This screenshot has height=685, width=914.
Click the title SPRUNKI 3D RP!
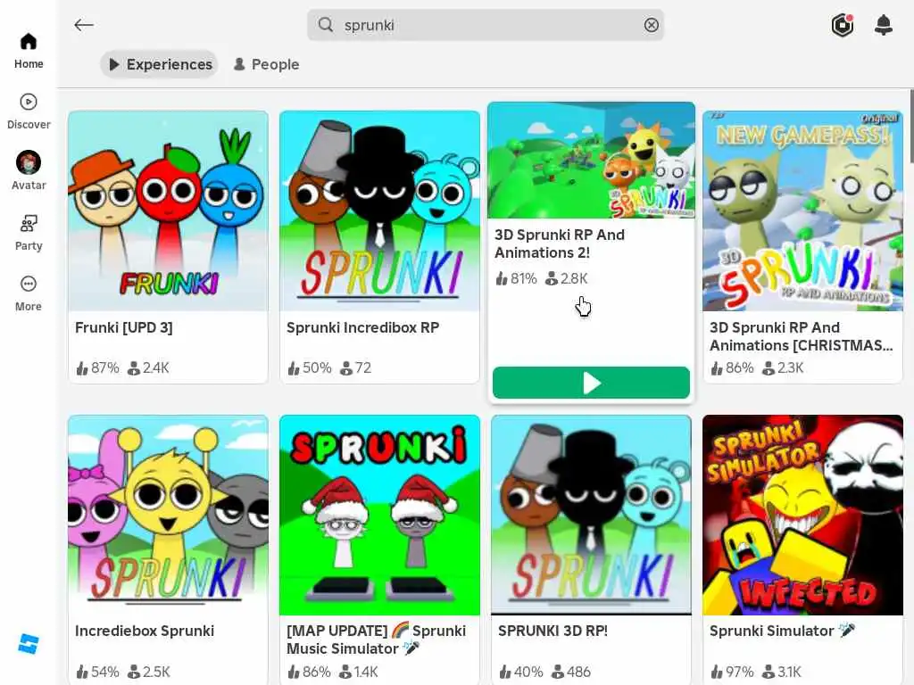click(x=553, y=631)
